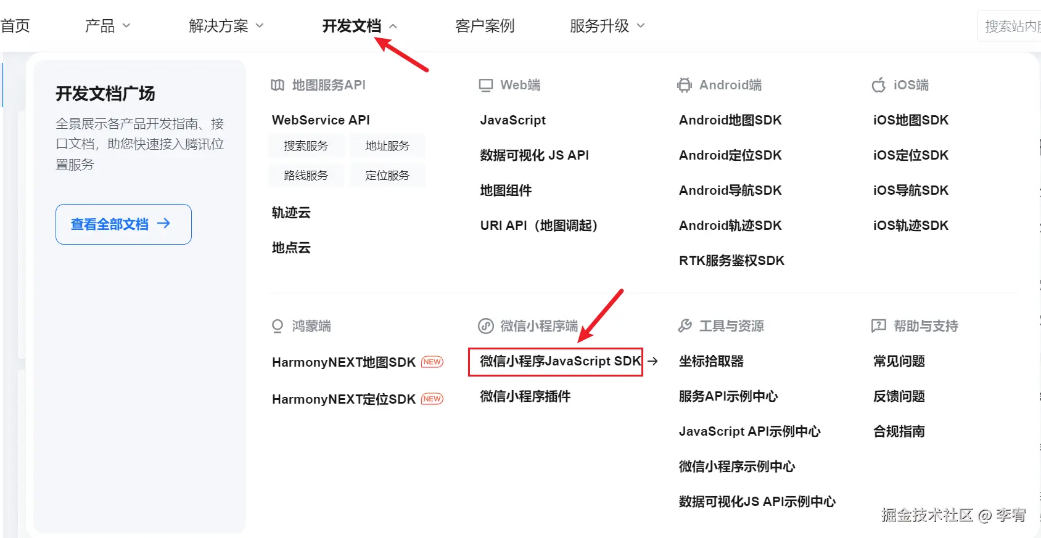
Task: Open 常见问题 help link
Action: [x=899, y=361]
